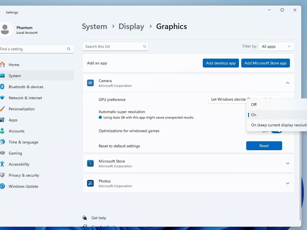Click the Microsoft Store app icon
The width and height of the screenshot is (307, 230).
click(90, 163)
